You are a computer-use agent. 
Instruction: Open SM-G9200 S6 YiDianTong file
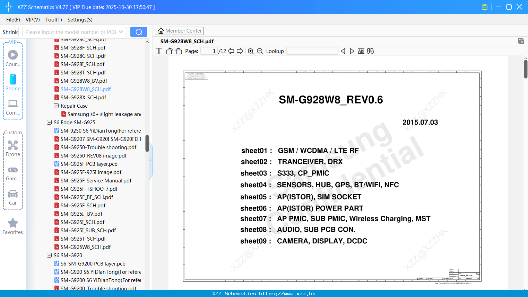pyautogui.click(x=101, y=280)
